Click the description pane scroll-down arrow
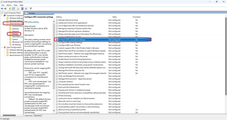The image size is (227, 120). 54,110
